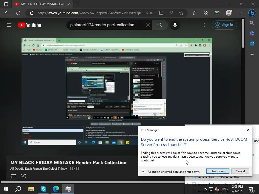259x194 pixels.
Task: Switch to Task Manager in taskbar
Action: [68, 189]
